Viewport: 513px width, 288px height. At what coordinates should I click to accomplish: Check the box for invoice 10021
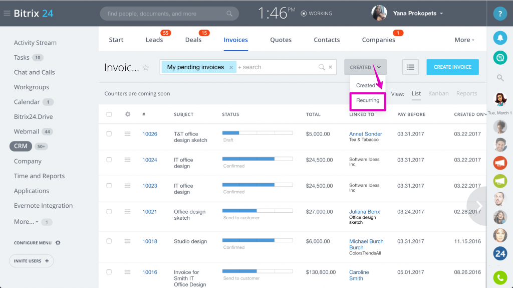click(109, 211)
